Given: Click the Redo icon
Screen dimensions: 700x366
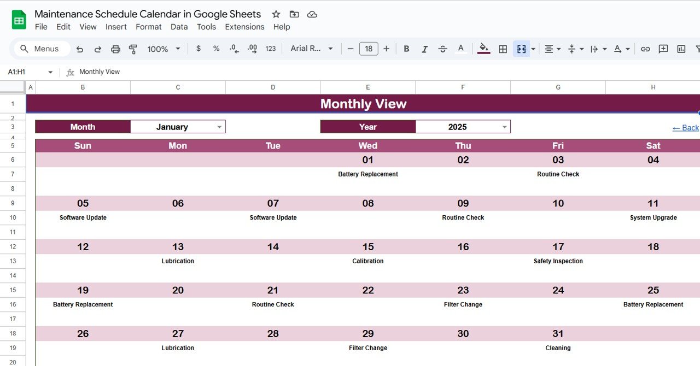Looking at the screenshot, I should [x=98, y=49].
